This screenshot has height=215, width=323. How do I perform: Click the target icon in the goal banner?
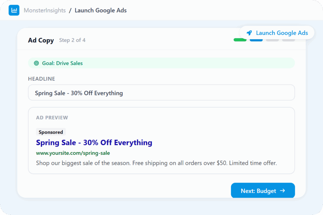click(36, 63)
